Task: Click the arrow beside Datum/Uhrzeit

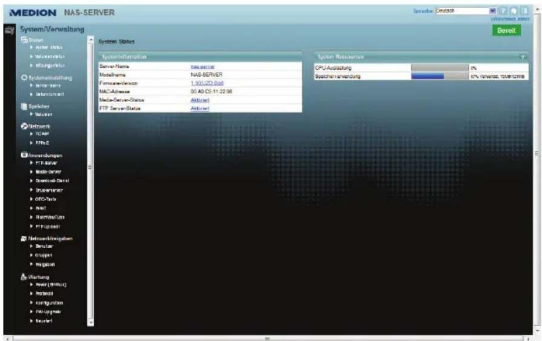Action: pyautogui.click(x=32, y=94)
